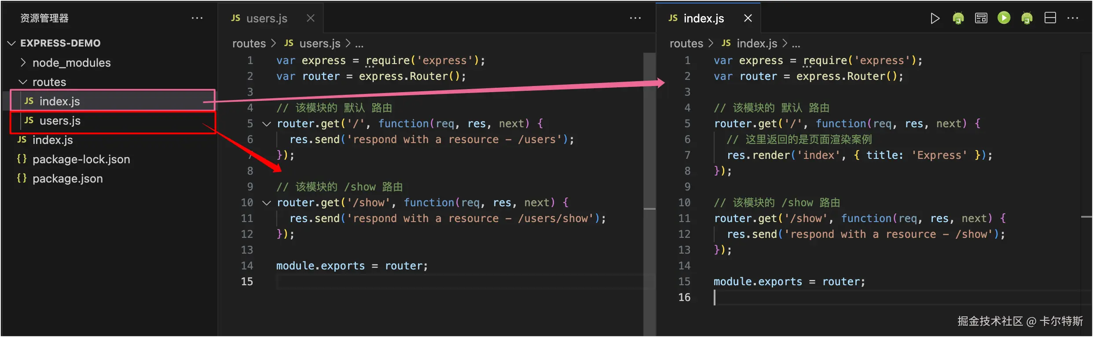1093x337 pixels.
Task: Click 'express.Router()' on line 2 of users.js
Action: click(409, 76)
